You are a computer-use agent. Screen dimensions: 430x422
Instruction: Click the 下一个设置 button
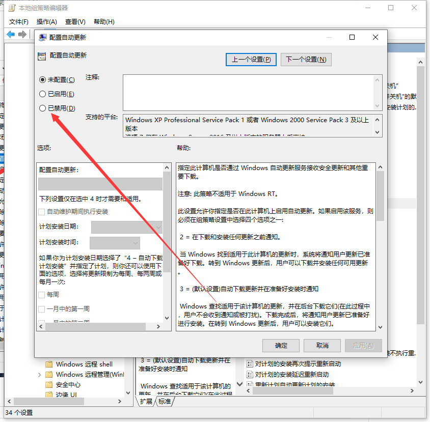click(306, 59)
